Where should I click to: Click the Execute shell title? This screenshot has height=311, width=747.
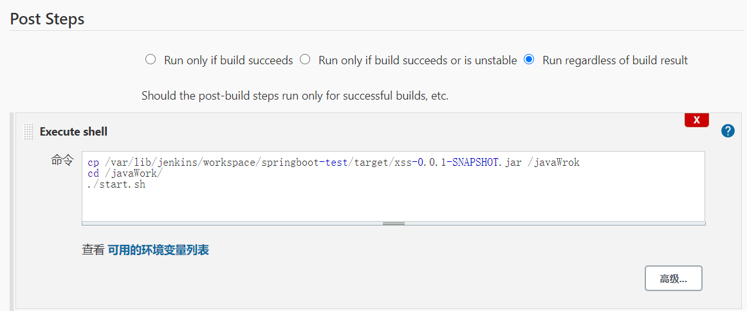73,132
